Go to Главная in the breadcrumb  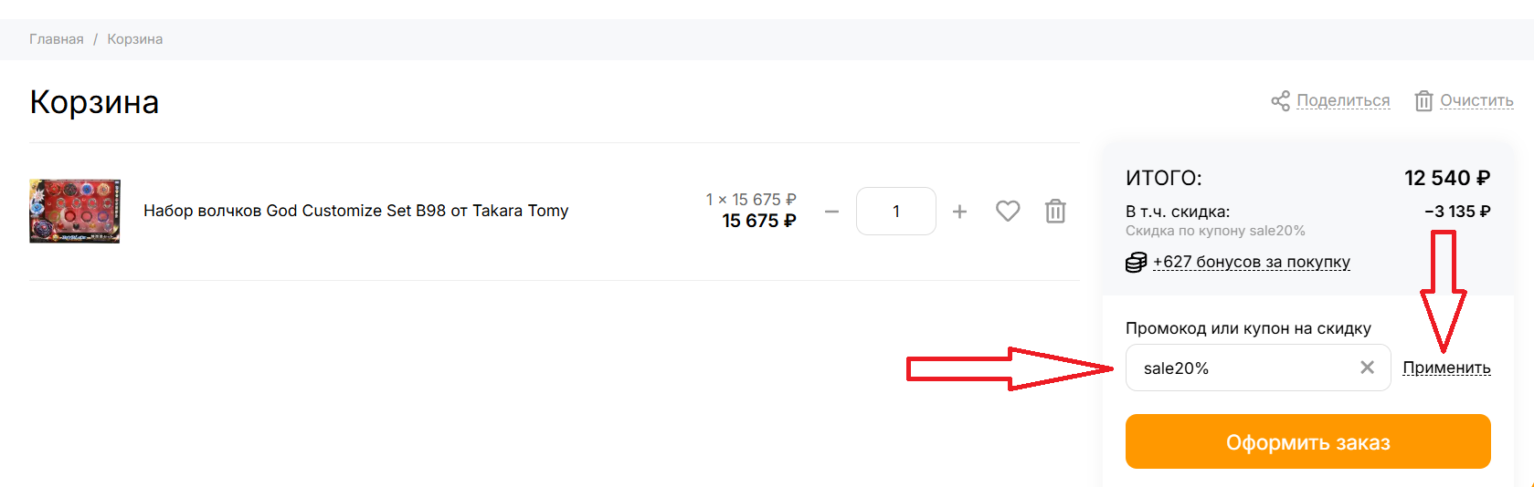coord(57,39)
